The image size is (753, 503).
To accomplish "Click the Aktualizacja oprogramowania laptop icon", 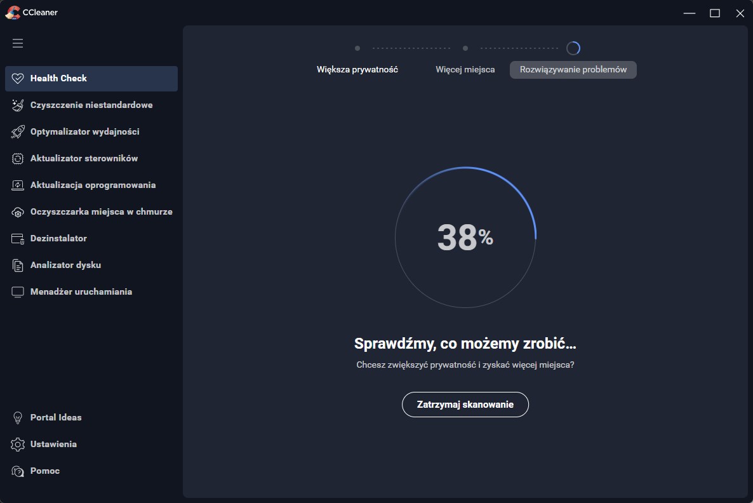I will [x=18, y=185].
